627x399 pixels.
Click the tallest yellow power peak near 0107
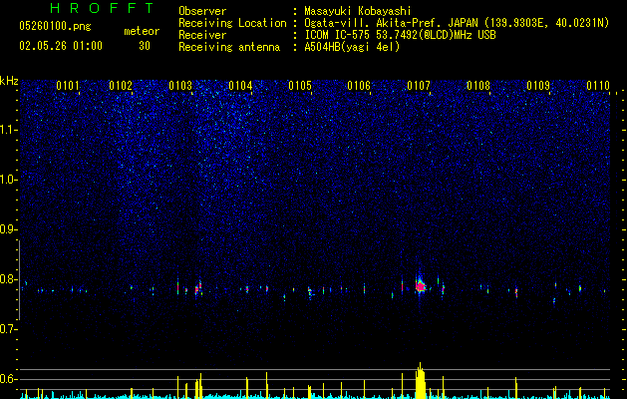420,380
